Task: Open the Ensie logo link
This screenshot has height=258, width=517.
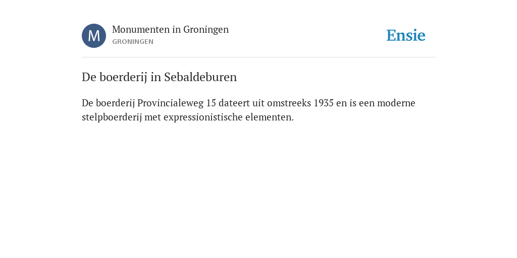Action: 406,35
